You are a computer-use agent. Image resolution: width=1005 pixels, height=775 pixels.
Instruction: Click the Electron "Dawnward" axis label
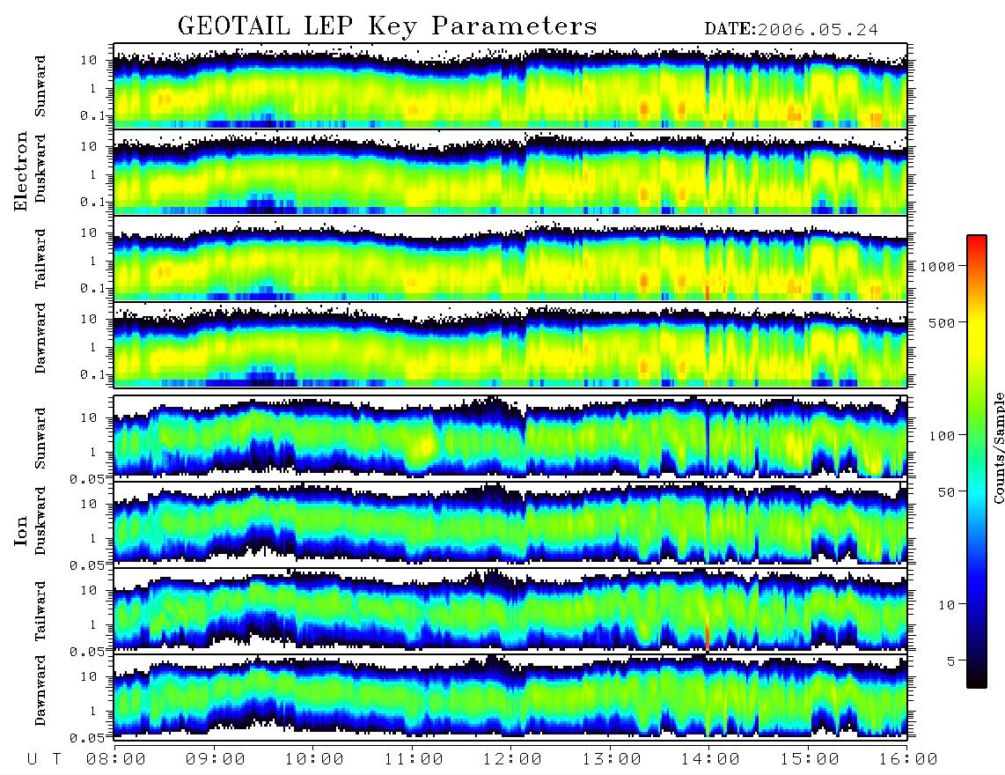click(x=40, y=338)
